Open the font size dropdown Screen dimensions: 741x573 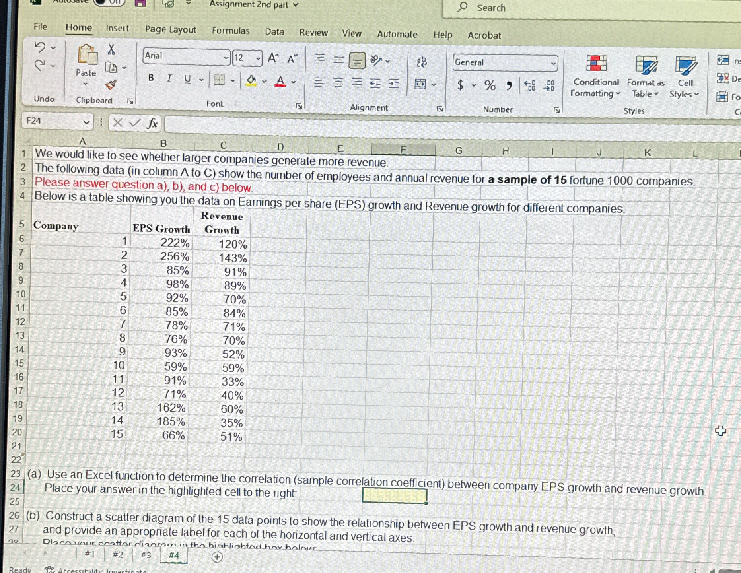[258, 58]
